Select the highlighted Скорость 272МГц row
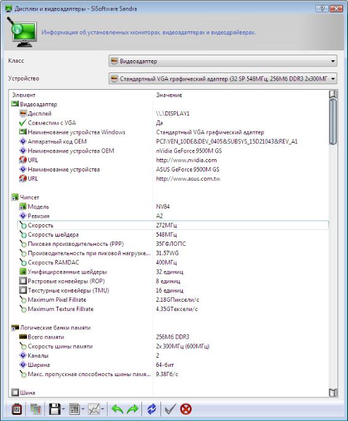This screenshot has width=348, height=421. point(173,226)
